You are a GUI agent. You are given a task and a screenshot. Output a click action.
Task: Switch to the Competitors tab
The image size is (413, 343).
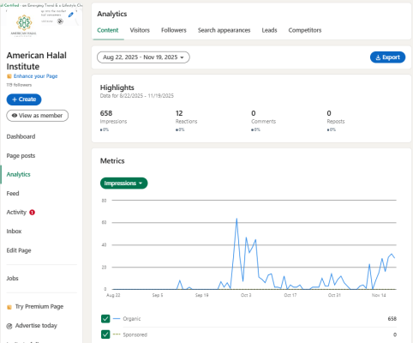[305, 30]
